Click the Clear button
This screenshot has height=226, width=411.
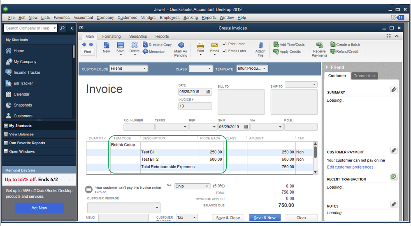click(x=301, y=218)
